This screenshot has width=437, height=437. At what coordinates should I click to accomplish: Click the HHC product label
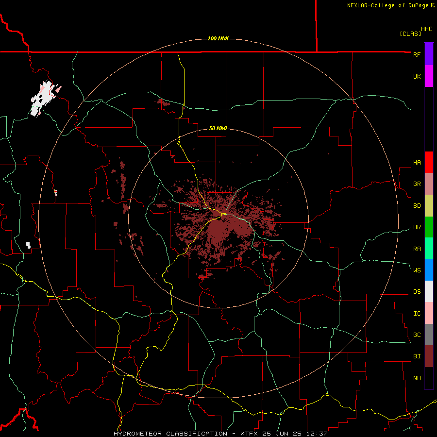tap(427, 29)
